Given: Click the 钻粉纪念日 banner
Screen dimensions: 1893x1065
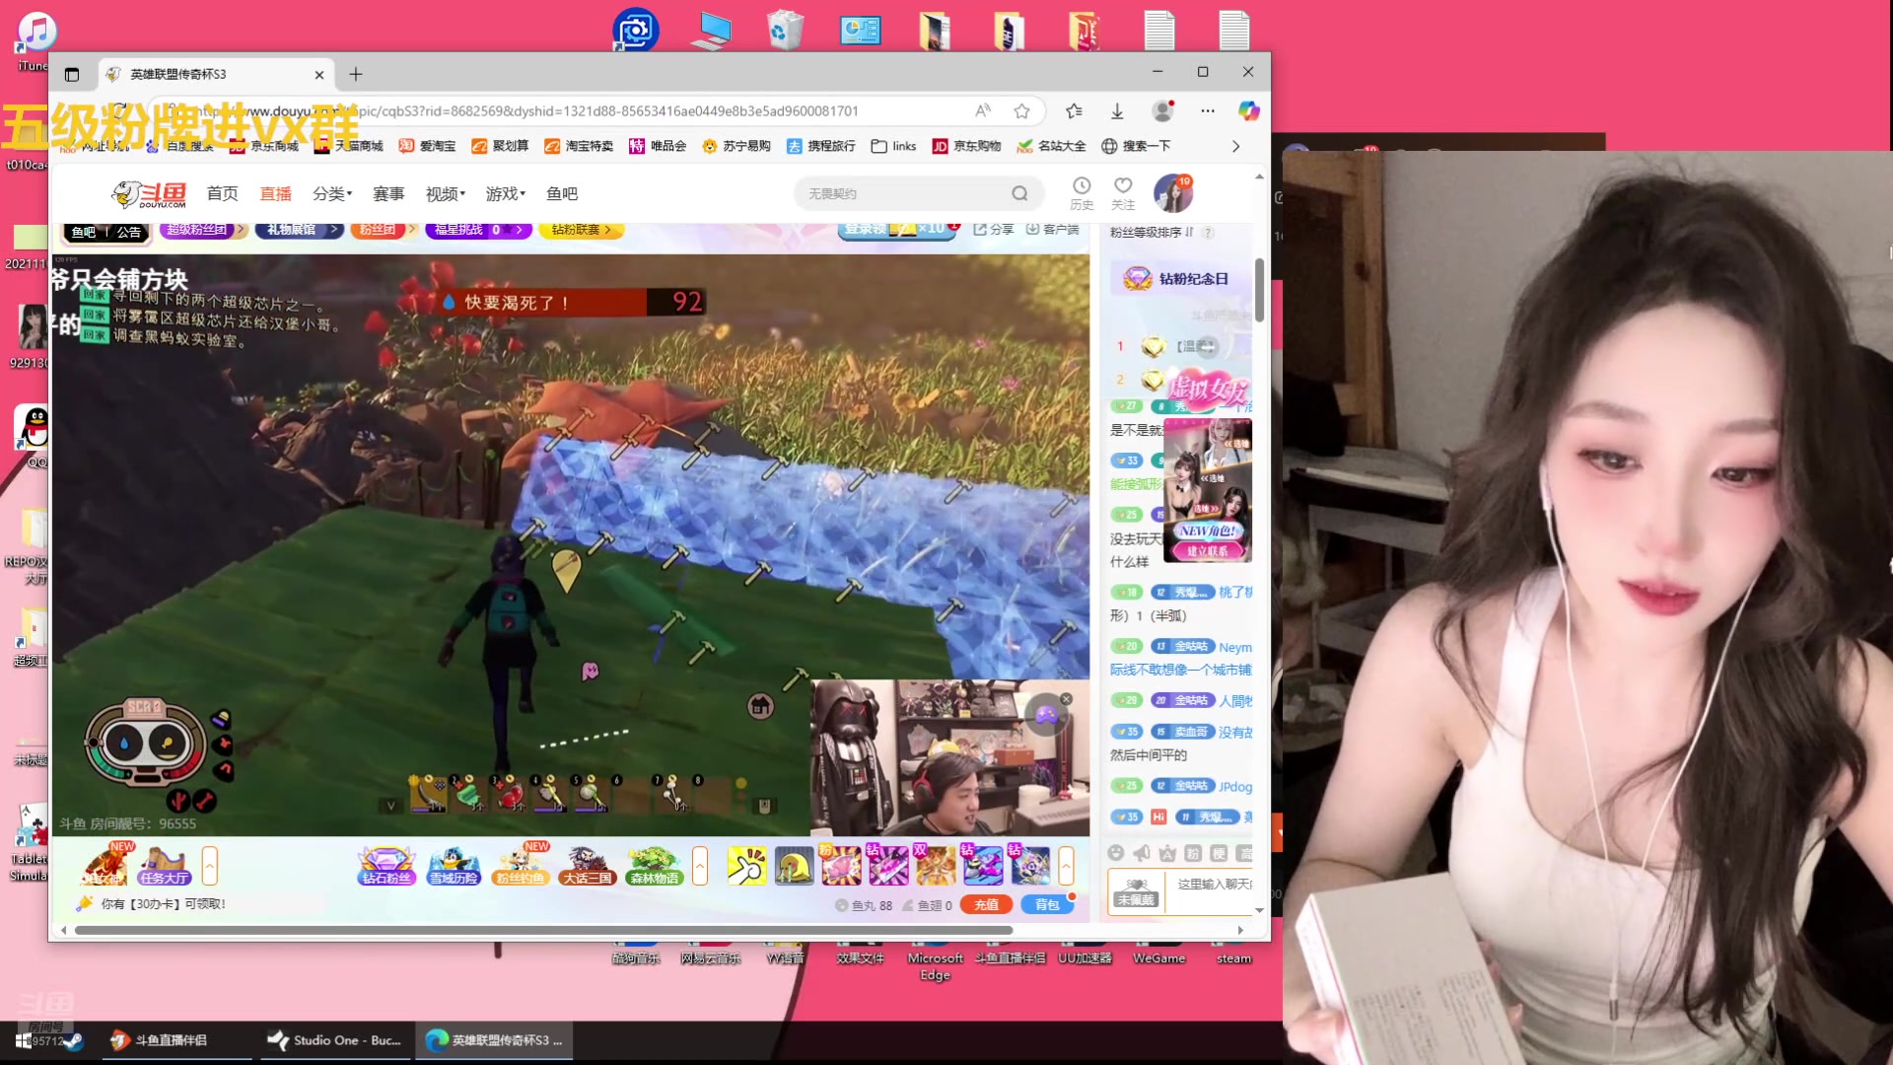Looking at the screenshot, I should point(1180,279).
